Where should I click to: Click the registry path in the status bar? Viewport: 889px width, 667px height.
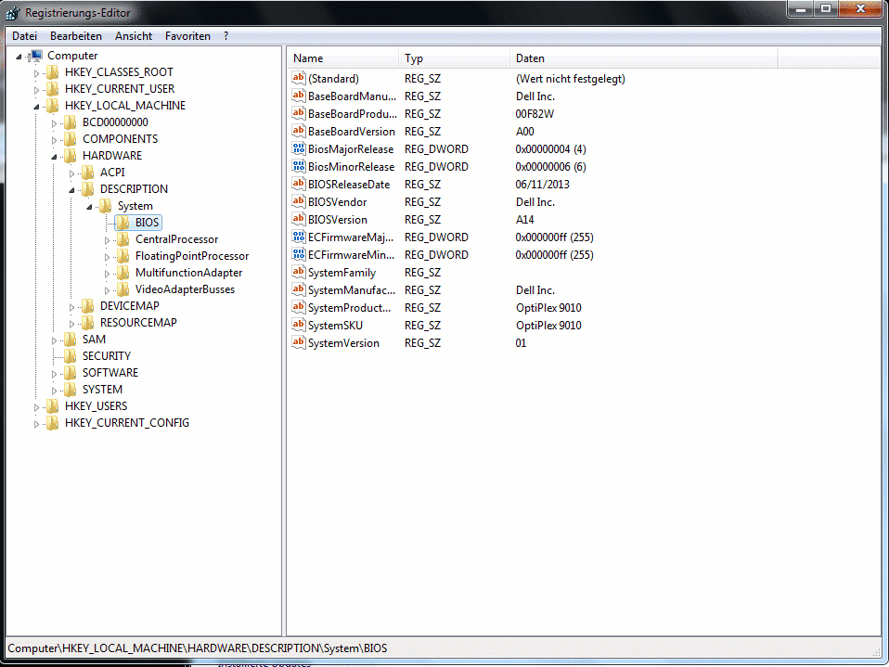tap(198, 648)
